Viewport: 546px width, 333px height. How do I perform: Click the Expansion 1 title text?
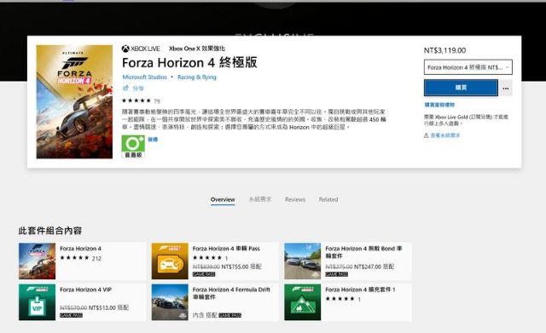pyautogui.click(x=360, y=290)
